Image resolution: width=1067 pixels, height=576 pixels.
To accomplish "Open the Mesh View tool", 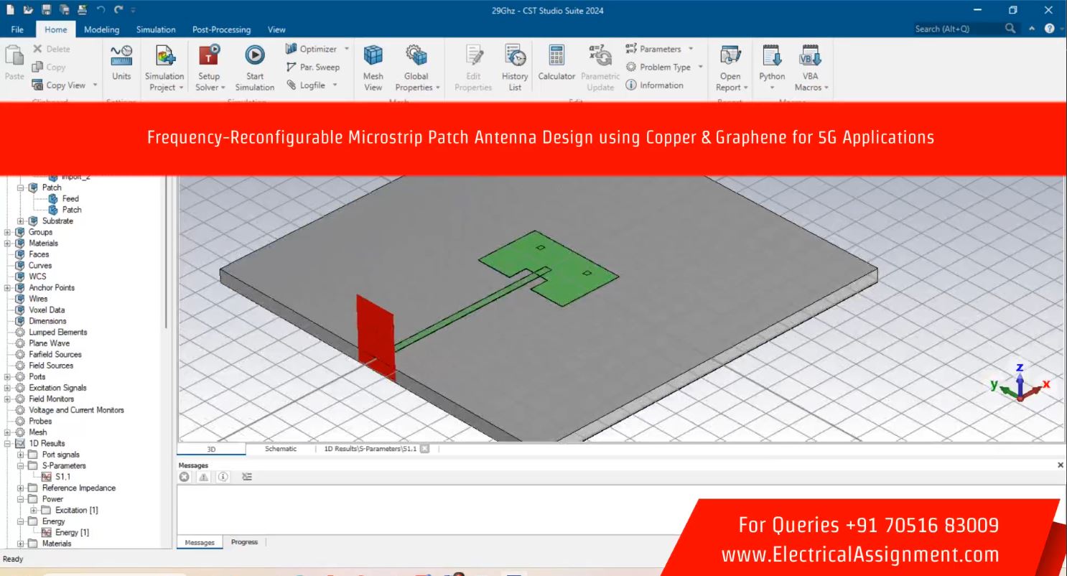I will 373,56.
